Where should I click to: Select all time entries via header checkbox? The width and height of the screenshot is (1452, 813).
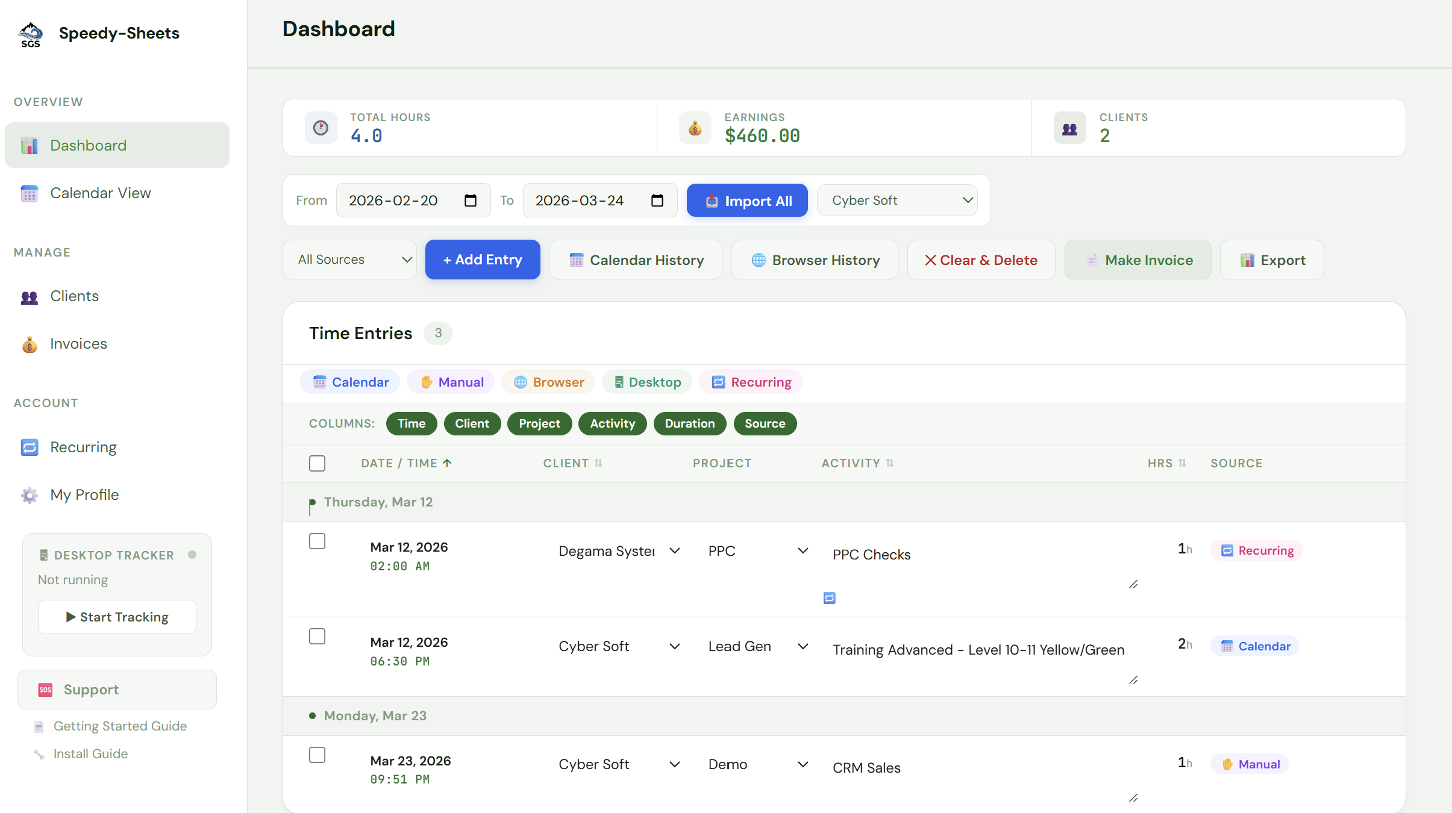318,463
